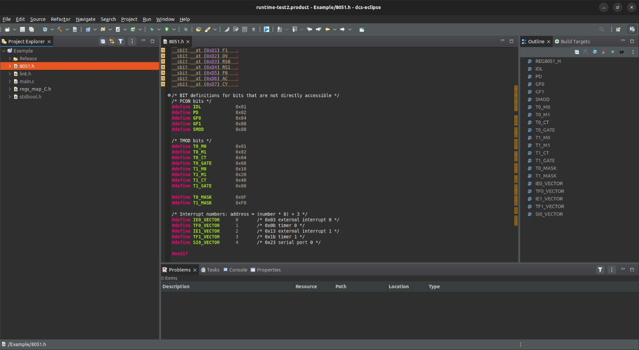Click the Build hammer icon in the toolbar
Image resolution: width=639 pixels, height=350 pixels.
click(x=60, y=29)
